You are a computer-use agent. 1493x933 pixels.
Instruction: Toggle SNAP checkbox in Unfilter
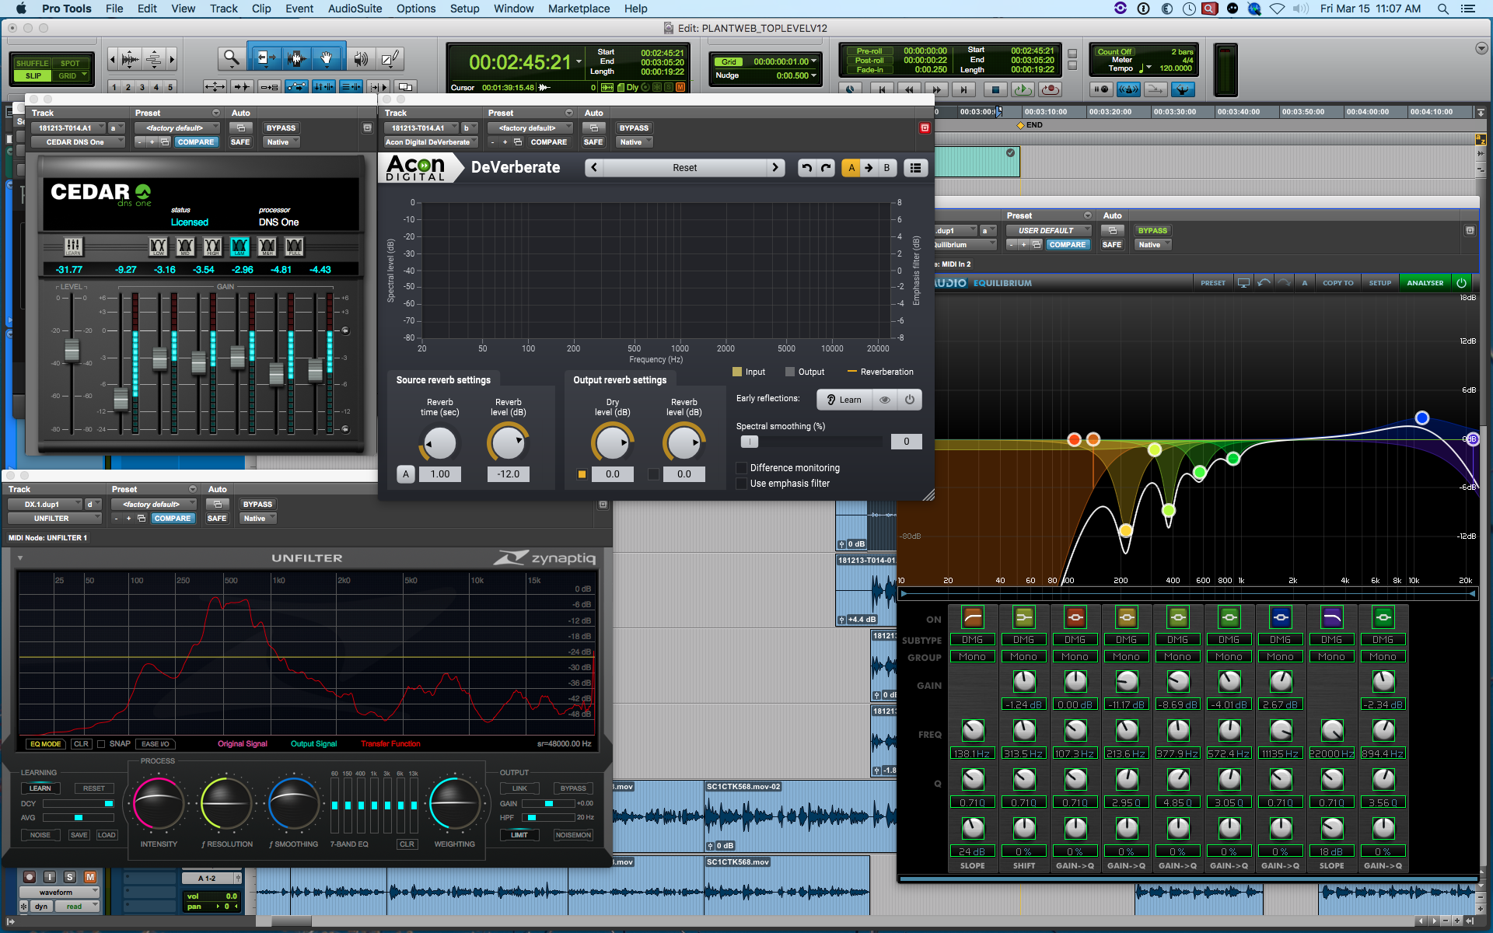101,744
